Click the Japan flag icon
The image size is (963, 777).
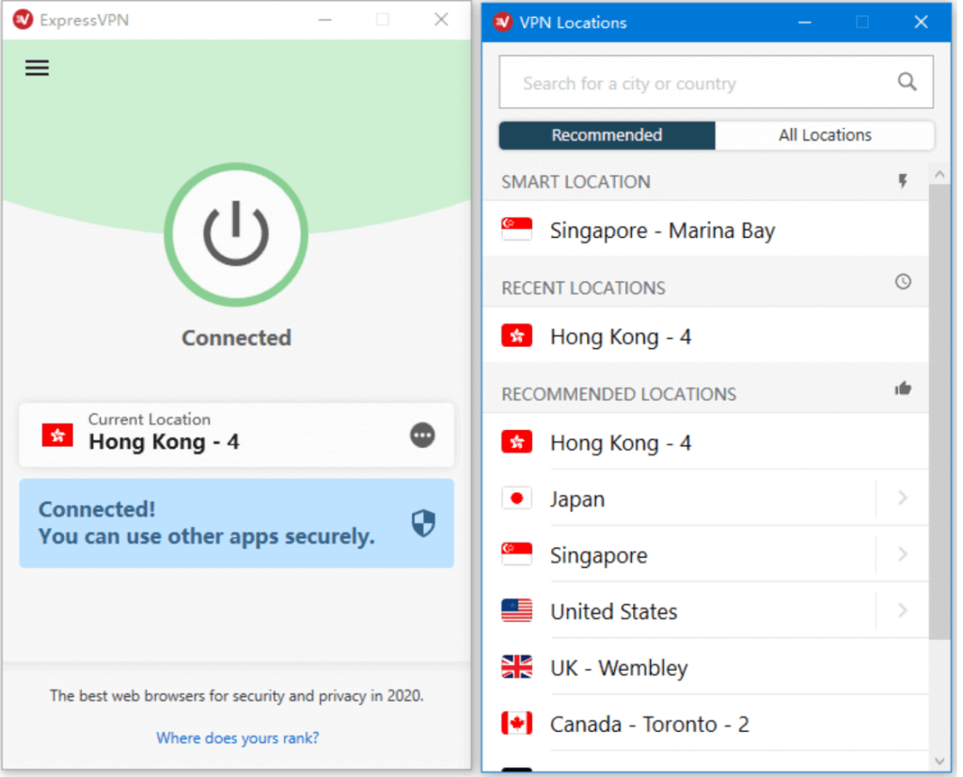coord(516,499)
